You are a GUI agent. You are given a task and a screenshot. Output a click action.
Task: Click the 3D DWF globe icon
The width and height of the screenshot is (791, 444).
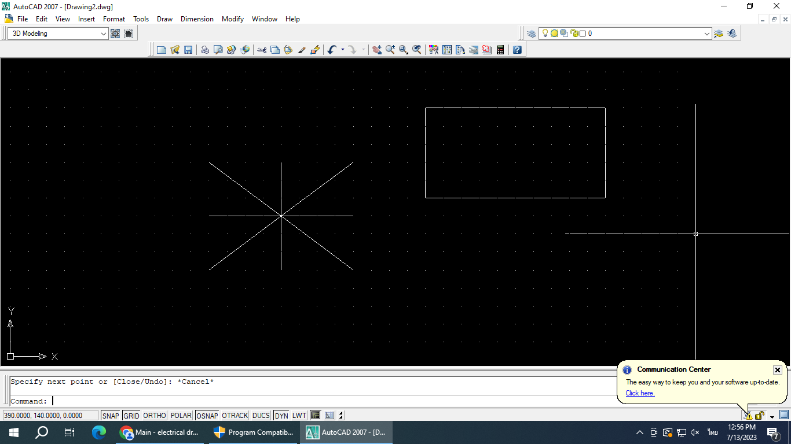(x=245, y=50)
